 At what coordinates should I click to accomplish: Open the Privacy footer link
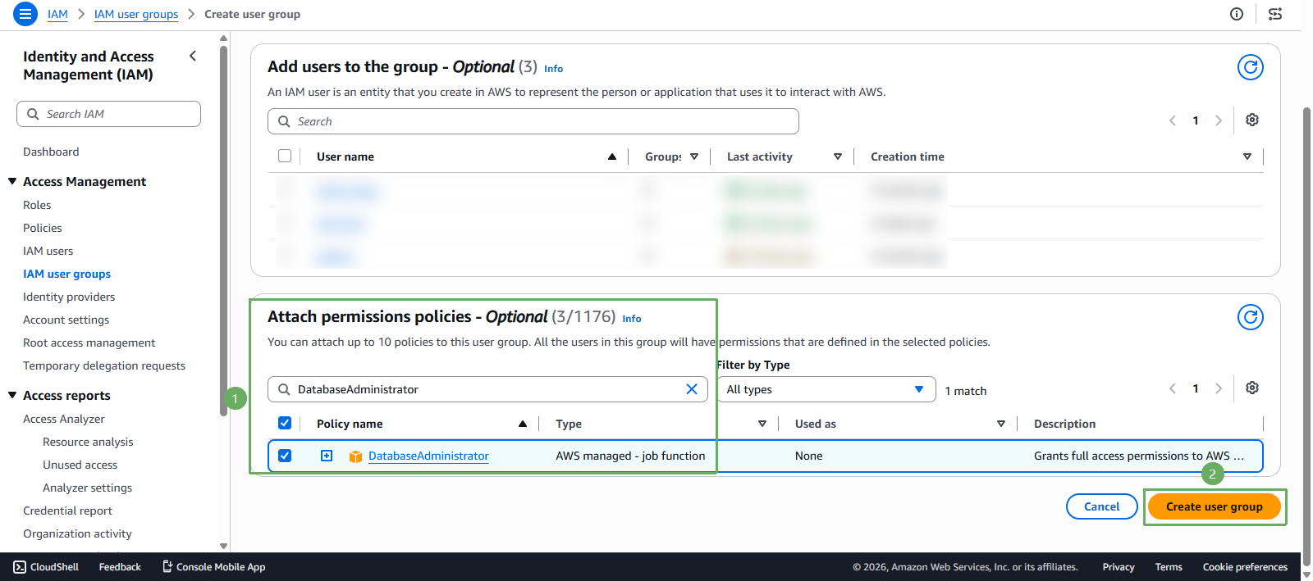(x=1119, y=567)
